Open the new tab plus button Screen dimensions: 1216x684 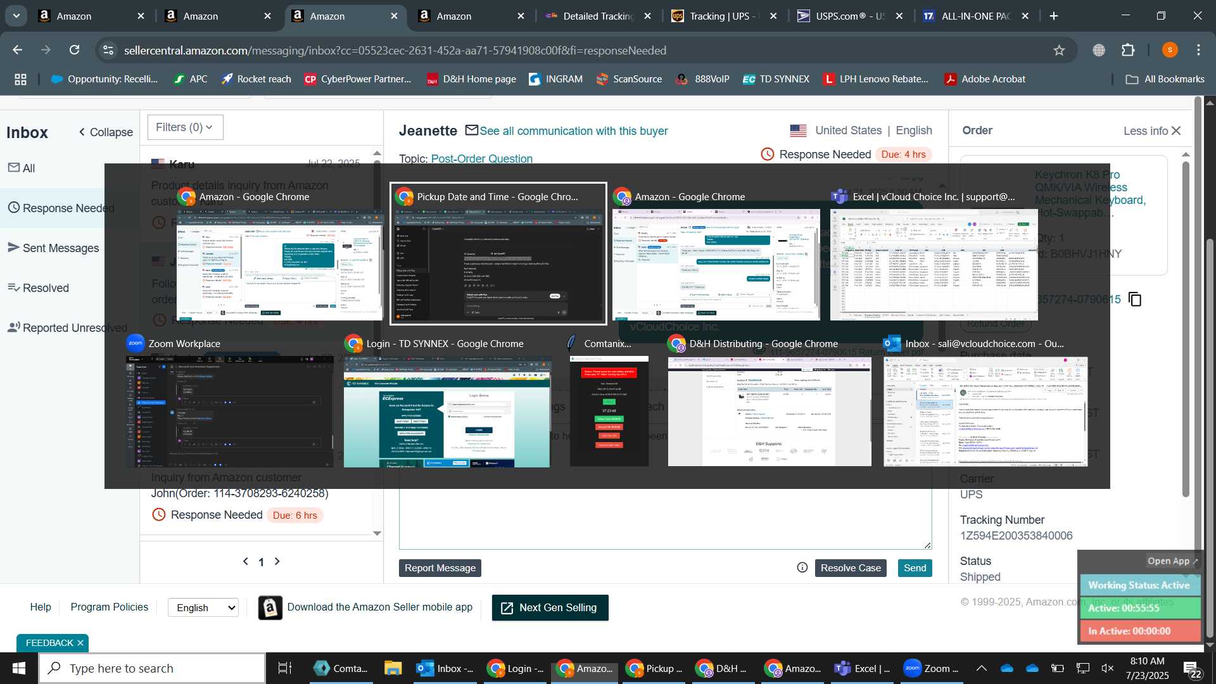tap(1054, 16)
